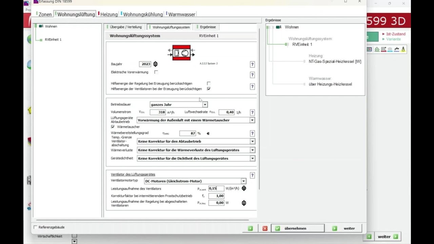Click the horizontal scrollbar below the form
Screen dimensions: 434x244
143,220
